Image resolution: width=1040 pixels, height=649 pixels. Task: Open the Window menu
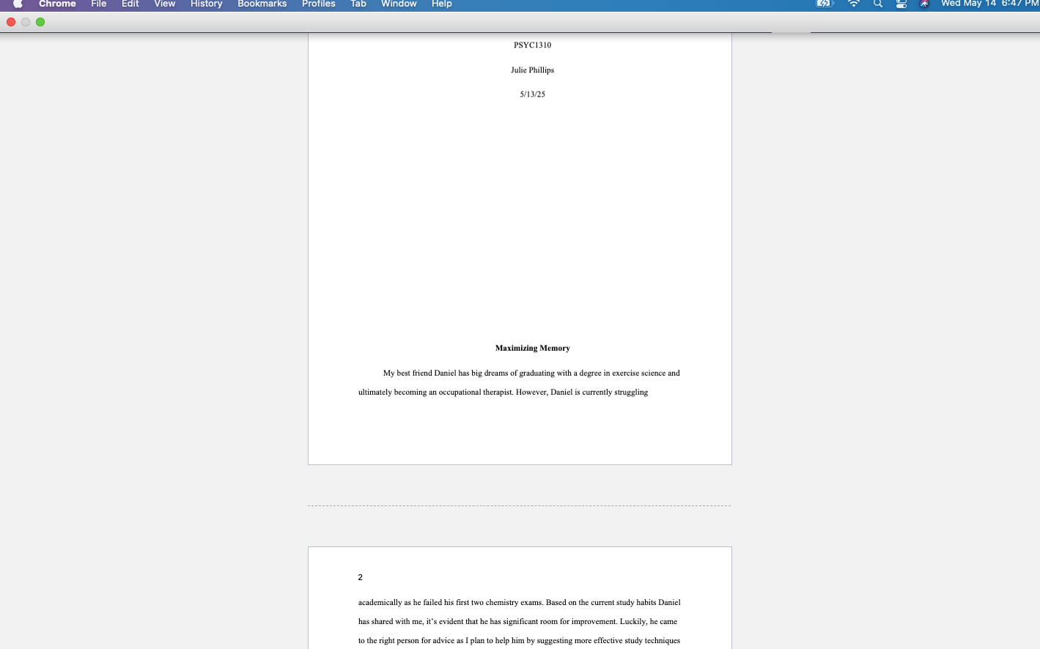click(x=399, y=4)
